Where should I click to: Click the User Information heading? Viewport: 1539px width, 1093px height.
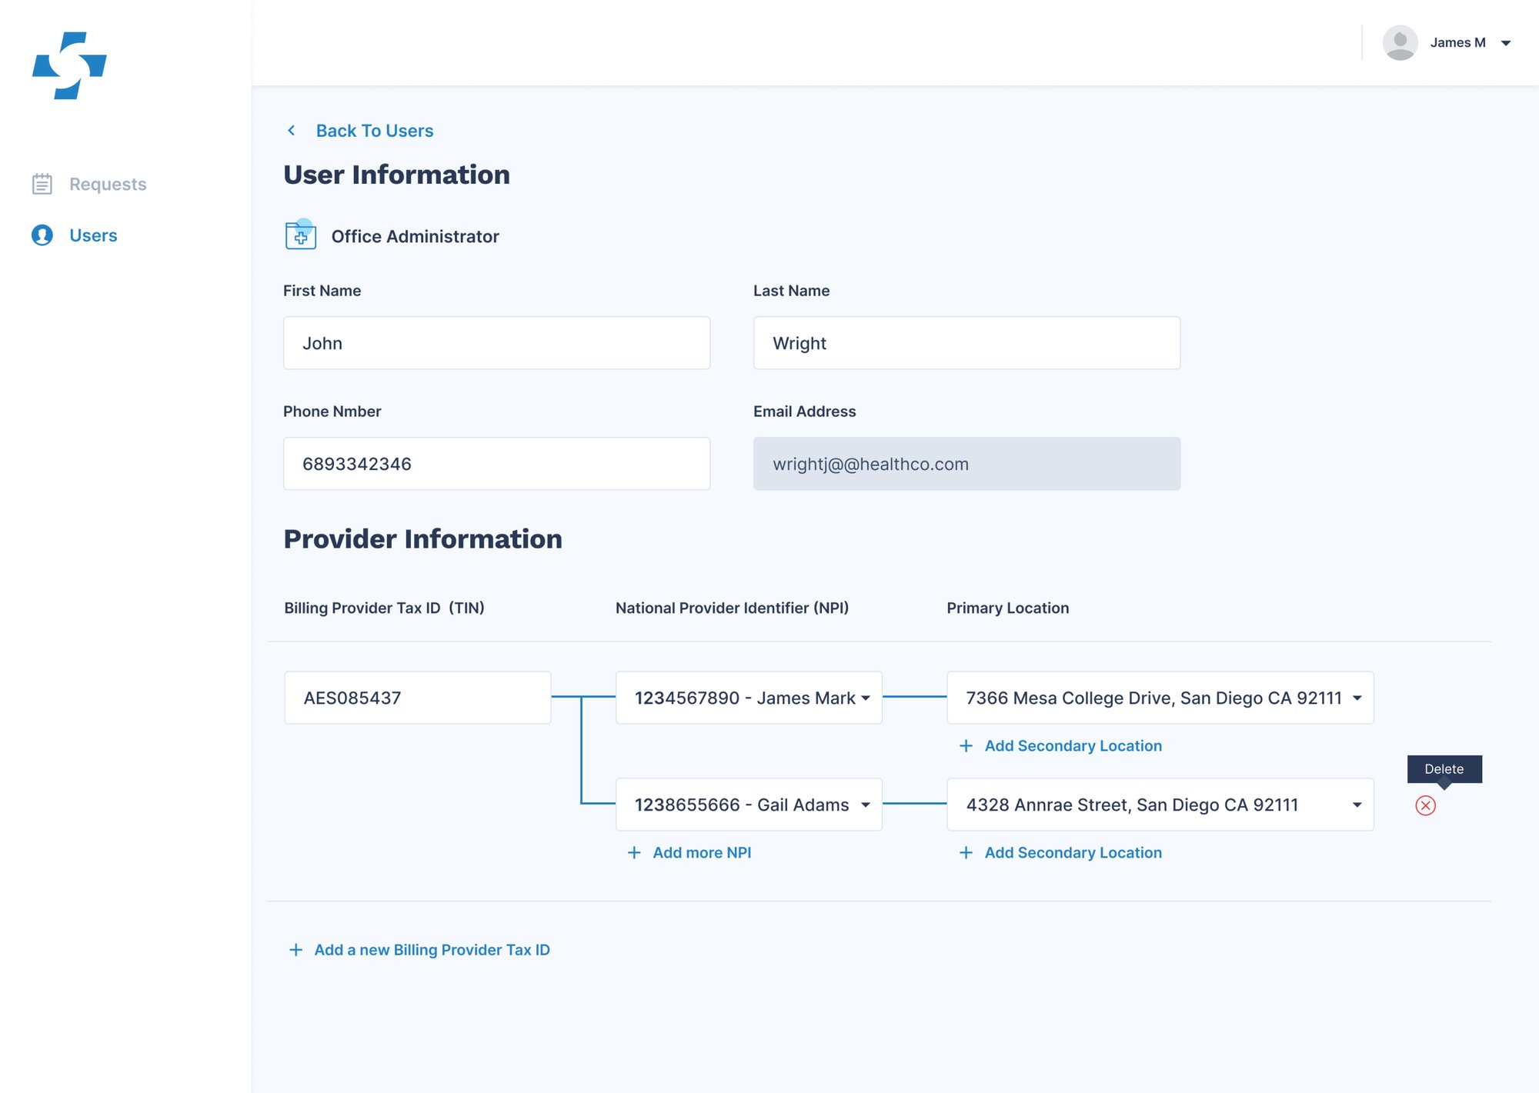(x=396, y=175)
